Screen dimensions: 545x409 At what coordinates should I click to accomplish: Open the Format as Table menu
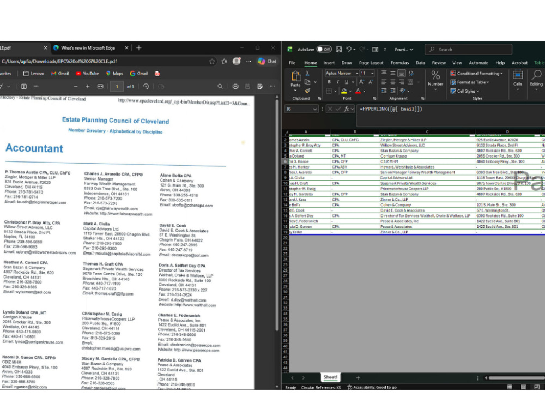coord(470,82)
